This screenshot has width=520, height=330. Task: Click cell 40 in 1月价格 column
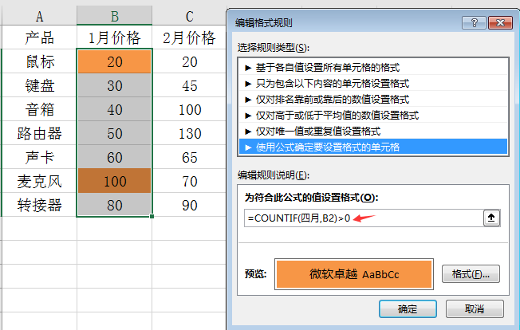click(x=114, y=109)
